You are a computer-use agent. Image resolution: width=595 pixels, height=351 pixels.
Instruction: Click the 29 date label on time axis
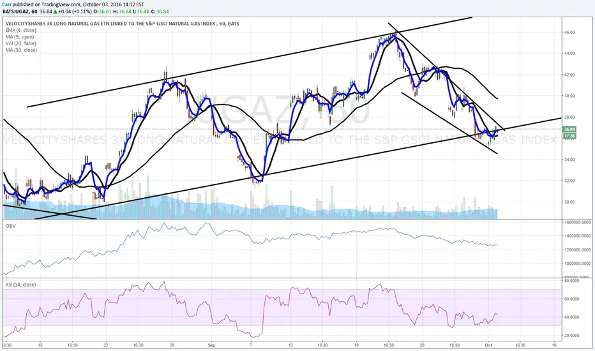pyautogui.click(x=172, y=345)
